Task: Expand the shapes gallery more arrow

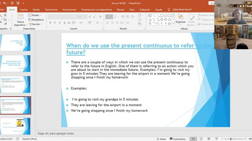Action: coord(173,23)
